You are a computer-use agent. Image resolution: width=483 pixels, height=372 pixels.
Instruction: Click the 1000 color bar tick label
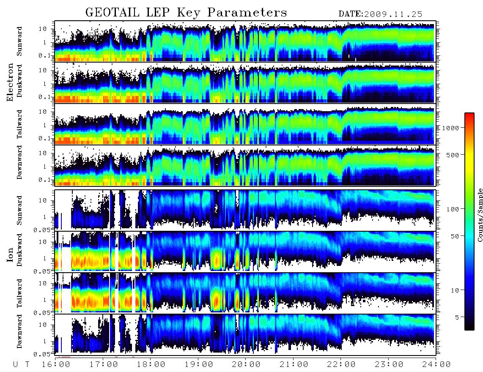tap(450, 128)
